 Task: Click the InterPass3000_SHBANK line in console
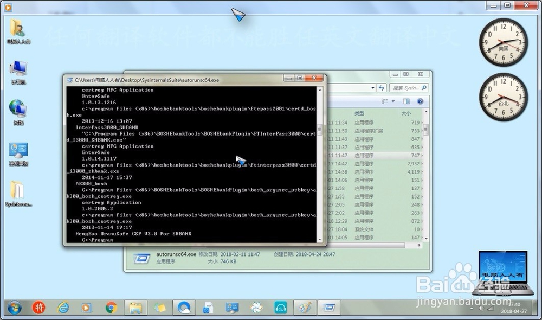107,127
